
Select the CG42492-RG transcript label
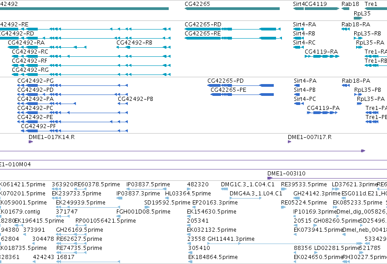coord(30,70)
